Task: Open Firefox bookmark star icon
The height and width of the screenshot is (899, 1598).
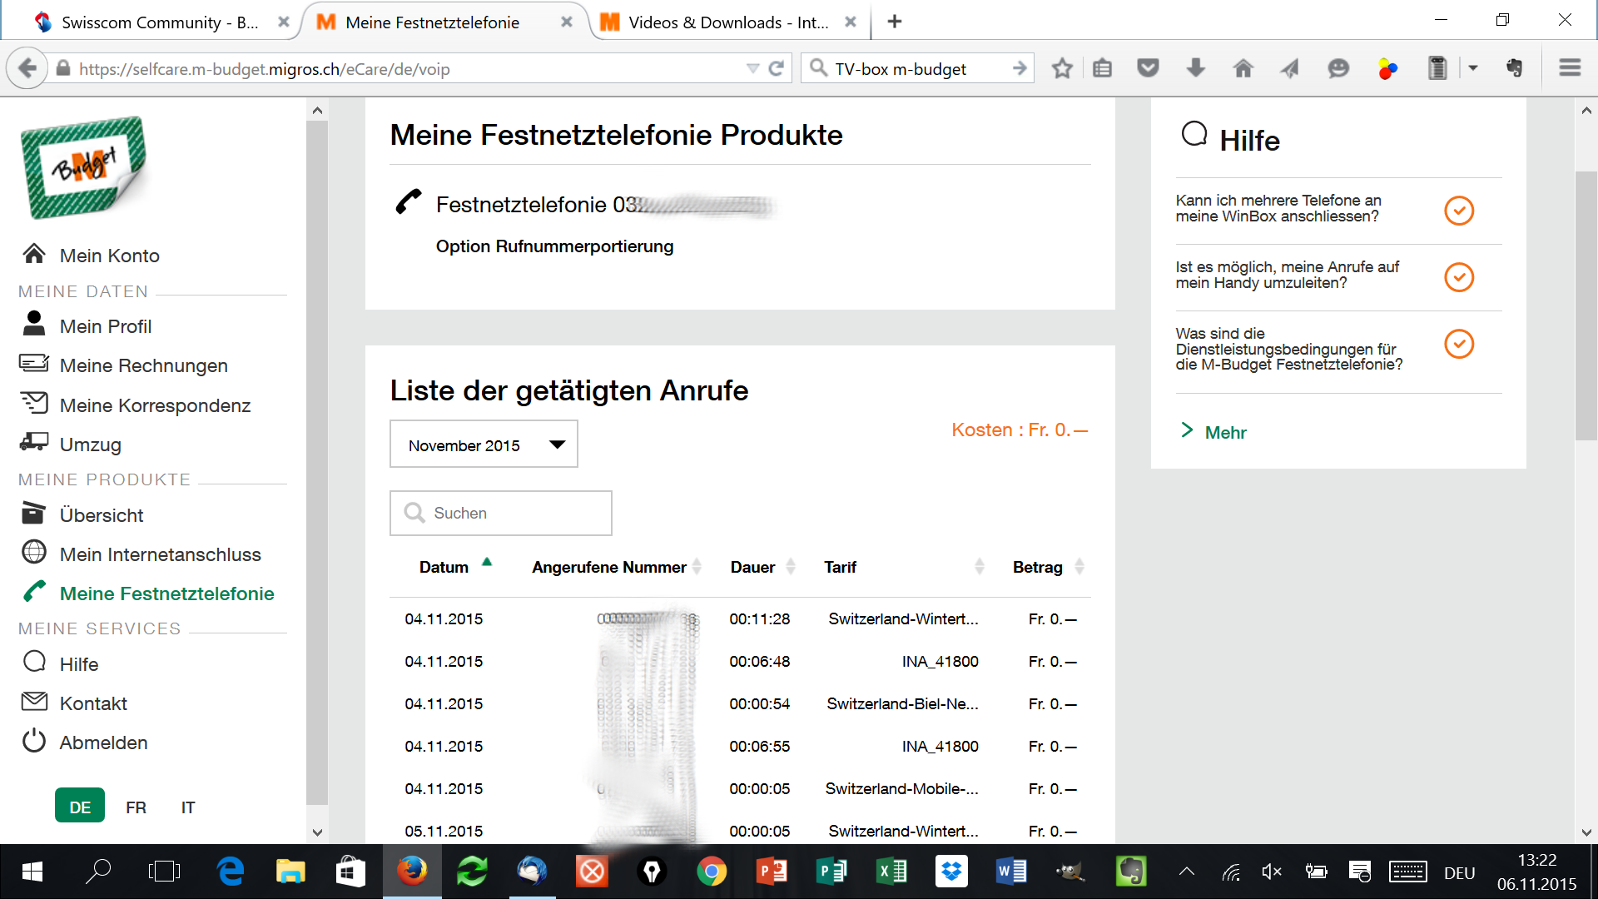Action: [1061, 69]
